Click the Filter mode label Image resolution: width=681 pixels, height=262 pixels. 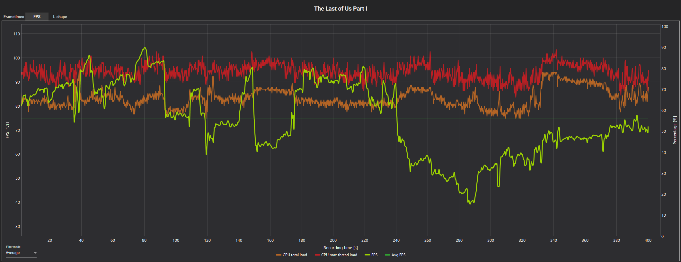[x=13, y=247]
